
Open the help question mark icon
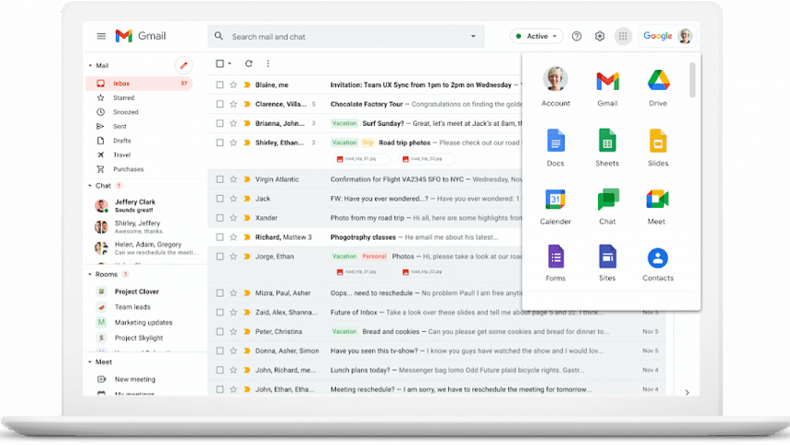pos(577,36)
